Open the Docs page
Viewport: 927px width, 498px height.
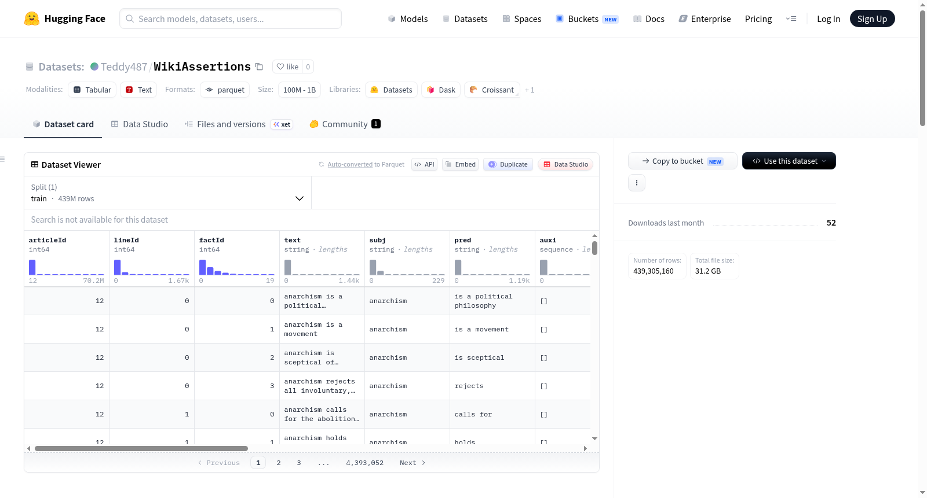[x=649, y=19]
